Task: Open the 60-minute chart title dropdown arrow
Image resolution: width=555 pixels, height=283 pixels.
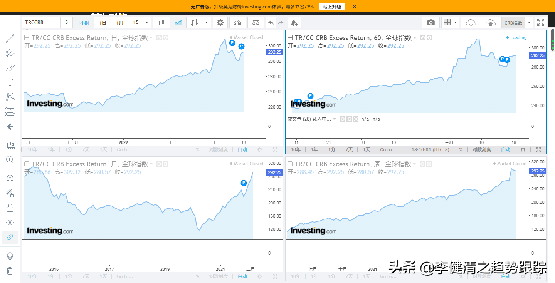Action: pyautogui.click(x=415, y=38)
